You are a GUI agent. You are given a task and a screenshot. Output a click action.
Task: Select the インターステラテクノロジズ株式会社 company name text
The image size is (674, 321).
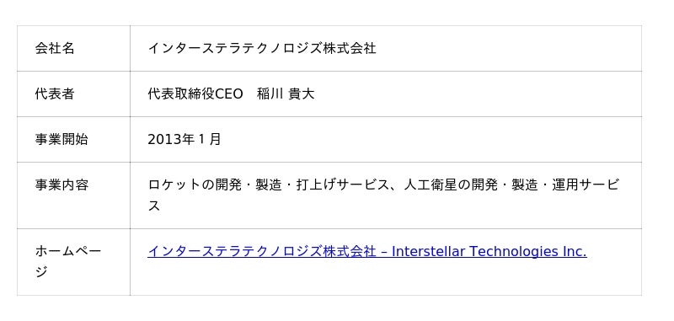262,48
